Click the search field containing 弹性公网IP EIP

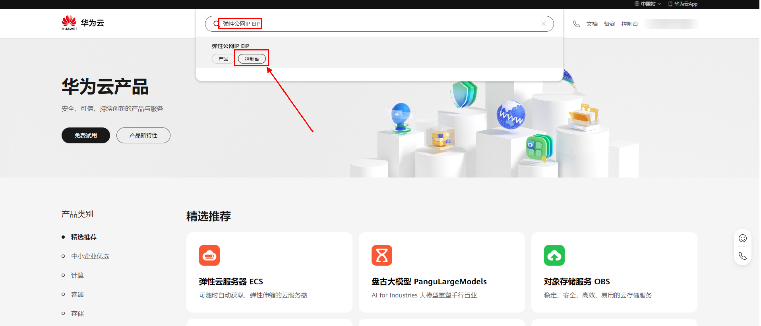tap(379, 24)
